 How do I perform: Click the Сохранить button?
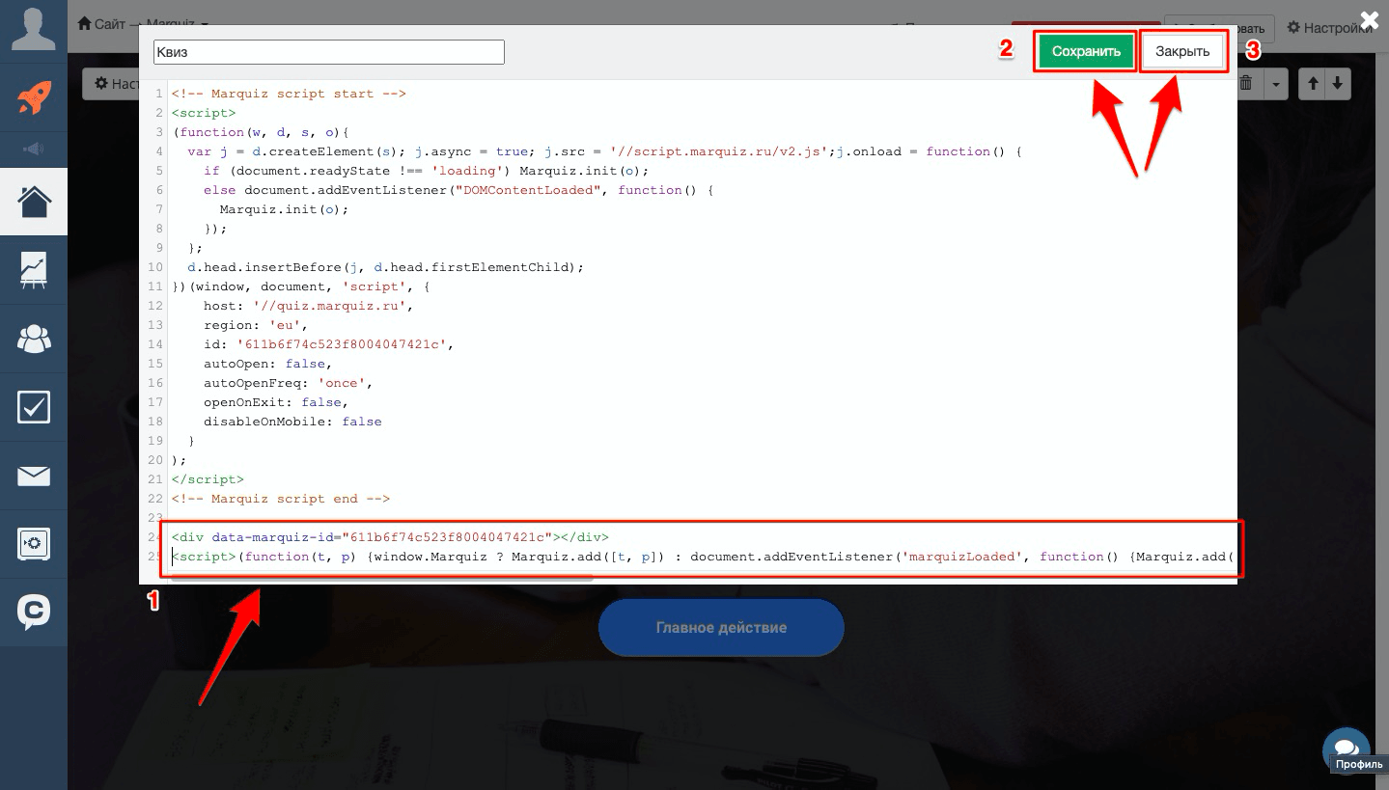[1086, 52]
